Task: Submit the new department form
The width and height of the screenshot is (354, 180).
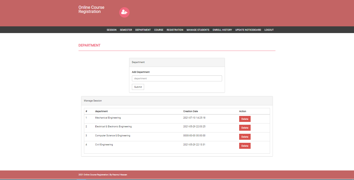Action: [x=138, y=87]
